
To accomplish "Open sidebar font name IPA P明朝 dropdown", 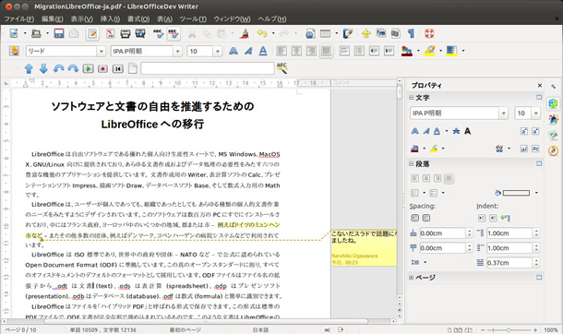I will pos(503,113).
